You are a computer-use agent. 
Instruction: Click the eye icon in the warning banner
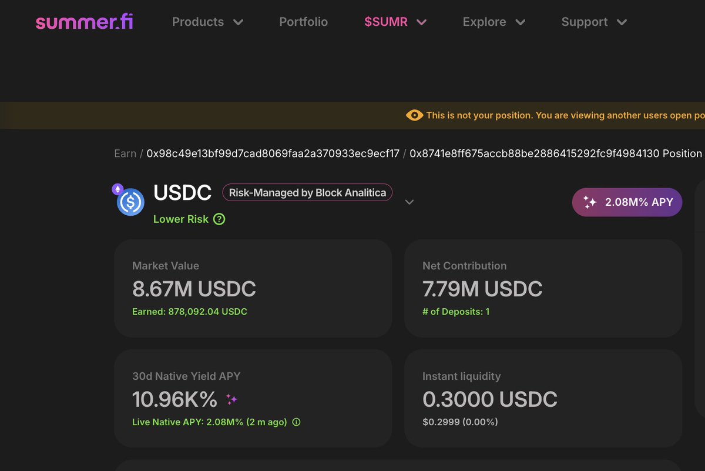414,115
